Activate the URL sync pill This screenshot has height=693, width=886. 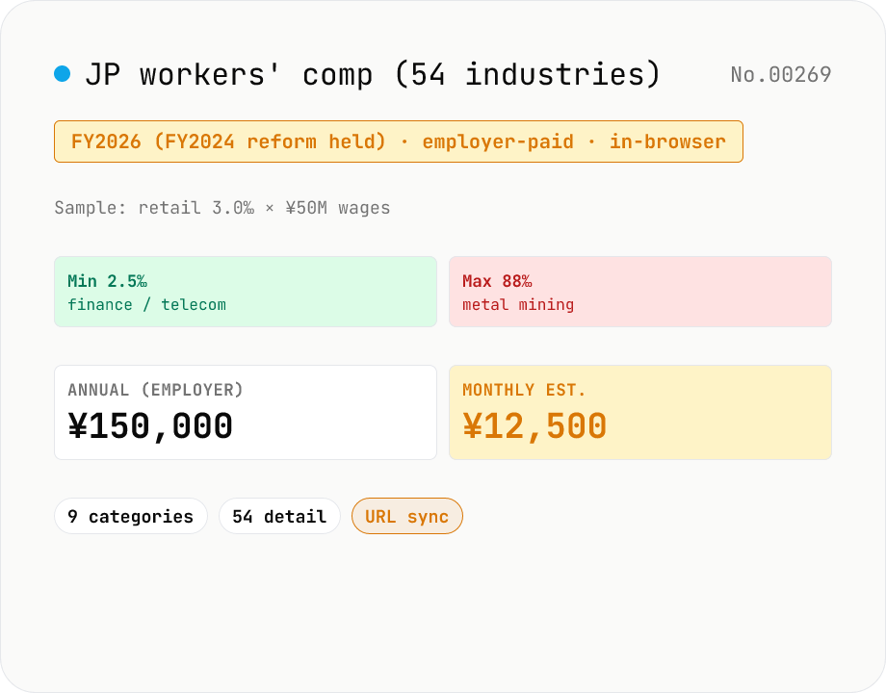[x=406, y=516]
